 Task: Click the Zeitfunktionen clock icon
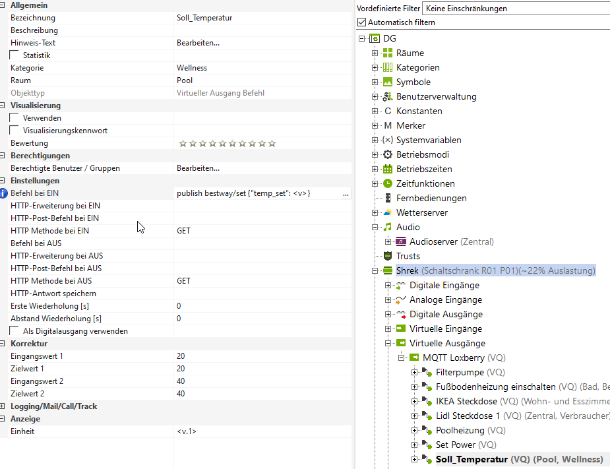click(x=388, y=184)
